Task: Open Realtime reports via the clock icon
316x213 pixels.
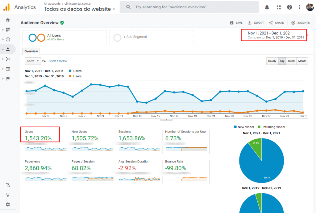Action: (x=8, y=39)
